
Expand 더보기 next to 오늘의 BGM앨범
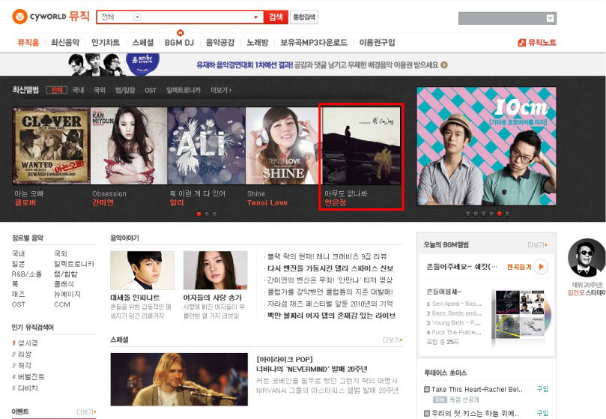pos(538,245)
